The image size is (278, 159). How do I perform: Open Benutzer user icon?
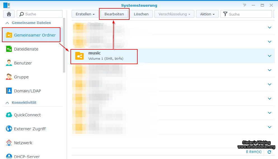tap(9, 63)
